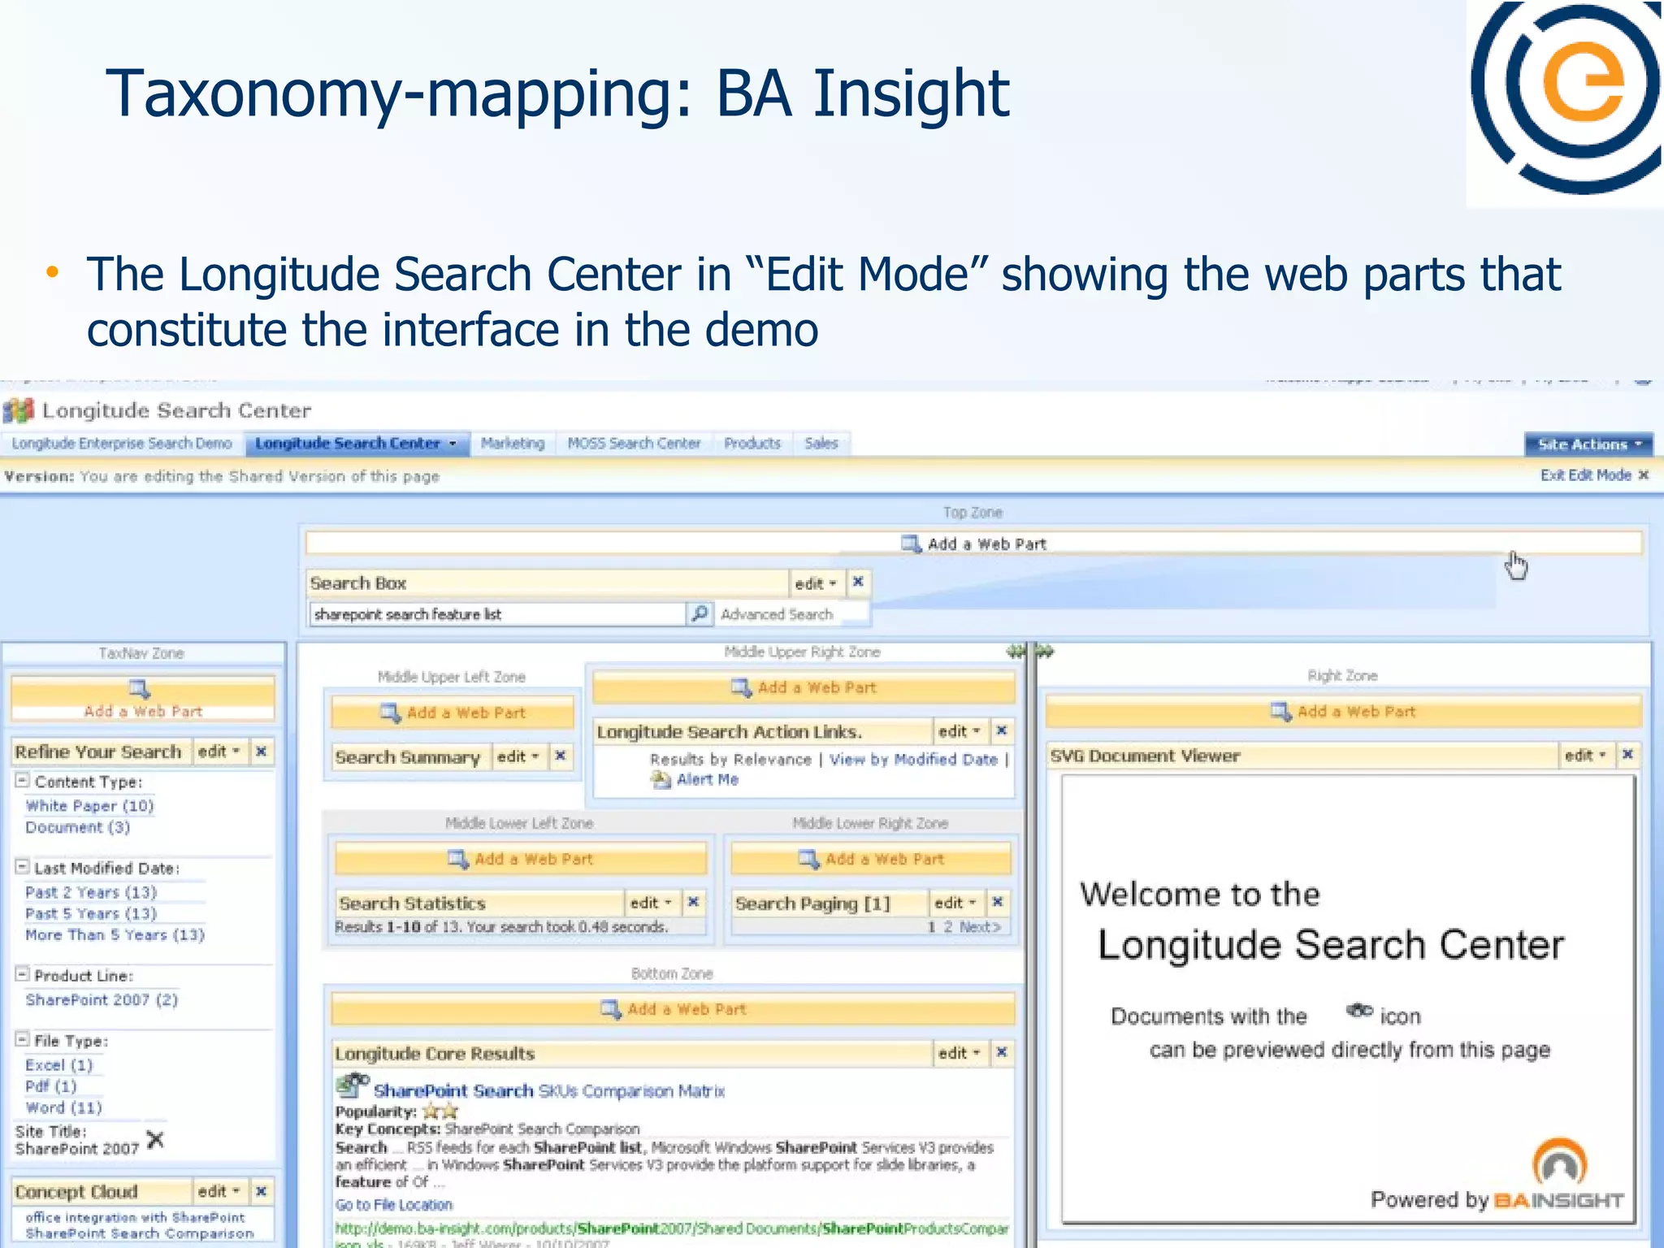The height and width of the screenshot is (1248, 1664).
Task: Filter by Excel (1) file type
Action: [x=59, y=1064]
